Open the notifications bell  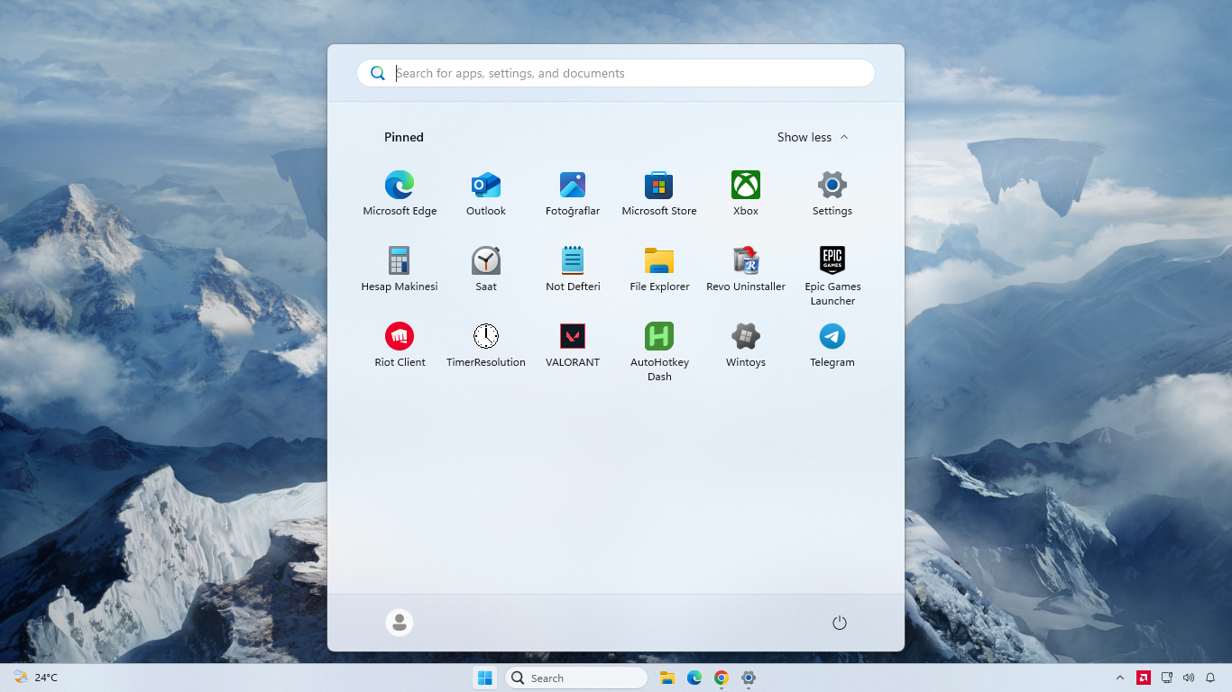[x=1210, y=678]
